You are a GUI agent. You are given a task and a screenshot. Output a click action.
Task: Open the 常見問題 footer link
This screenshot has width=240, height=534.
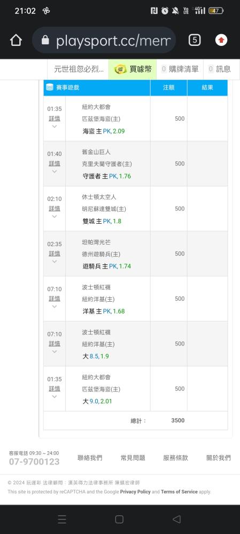point(133,458)
